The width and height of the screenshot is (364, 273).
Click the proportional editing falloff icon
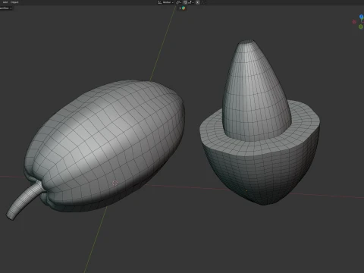pos(202,2)
